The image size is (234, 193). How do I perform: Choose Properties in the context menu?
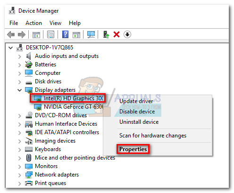(x=133, y=149)
